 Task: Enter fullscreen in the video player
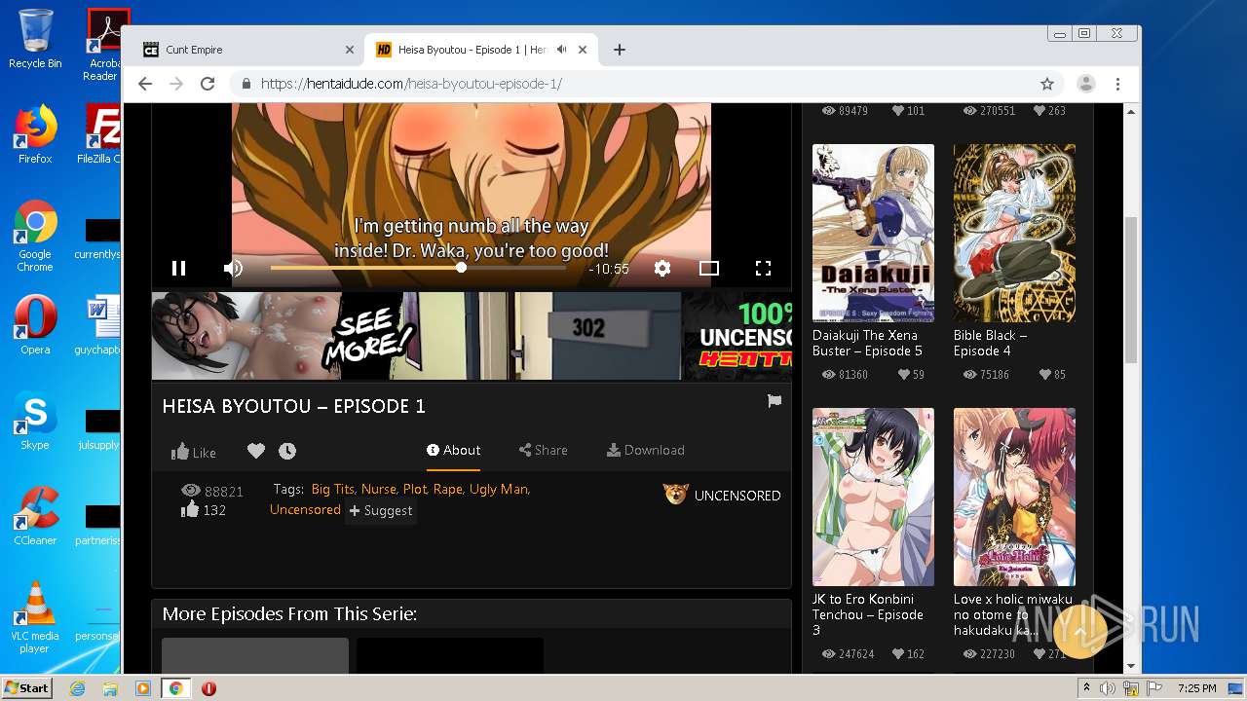coord(764,269)
